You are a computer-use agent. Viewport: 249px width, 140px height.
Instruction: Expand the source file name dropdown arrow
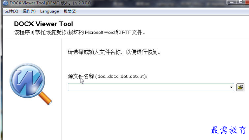coord(231,87)
